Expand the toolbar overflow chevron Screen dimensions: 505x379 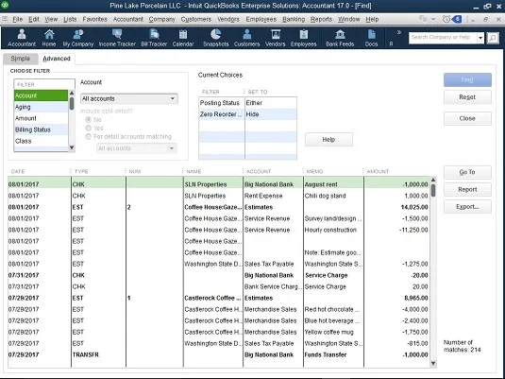pos(399,32)
